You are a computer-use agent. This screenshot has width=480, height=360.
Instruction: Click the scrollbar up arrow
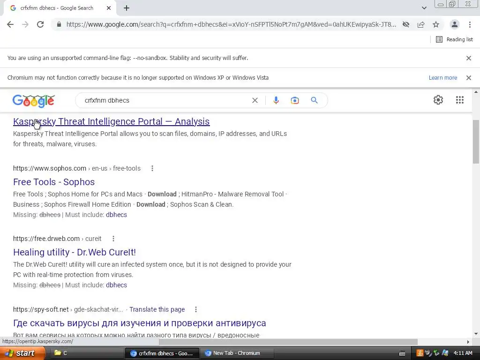coord(476,92)
